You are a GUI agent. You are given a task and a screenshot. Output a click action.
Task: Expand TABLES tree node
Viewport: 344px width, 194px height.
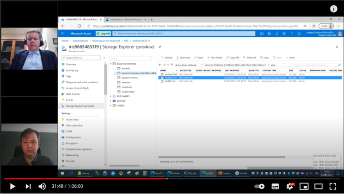110,105
